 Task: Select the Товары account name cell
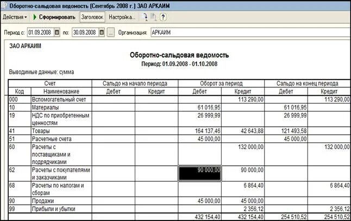61,131
